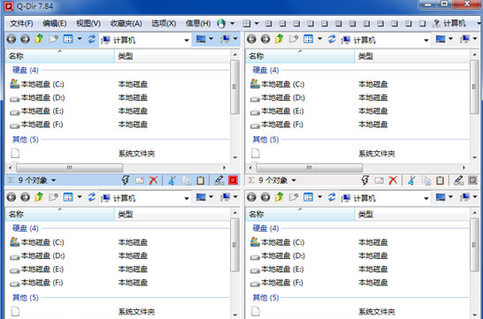Refresh the bottom-left pane
483x319 pixels.
point(91,197)
